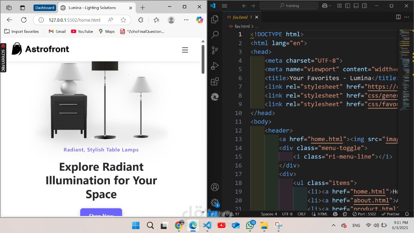This screenshot has height=233, width=414.
Task: Open the Extensions view
Action: pos(215,82)
